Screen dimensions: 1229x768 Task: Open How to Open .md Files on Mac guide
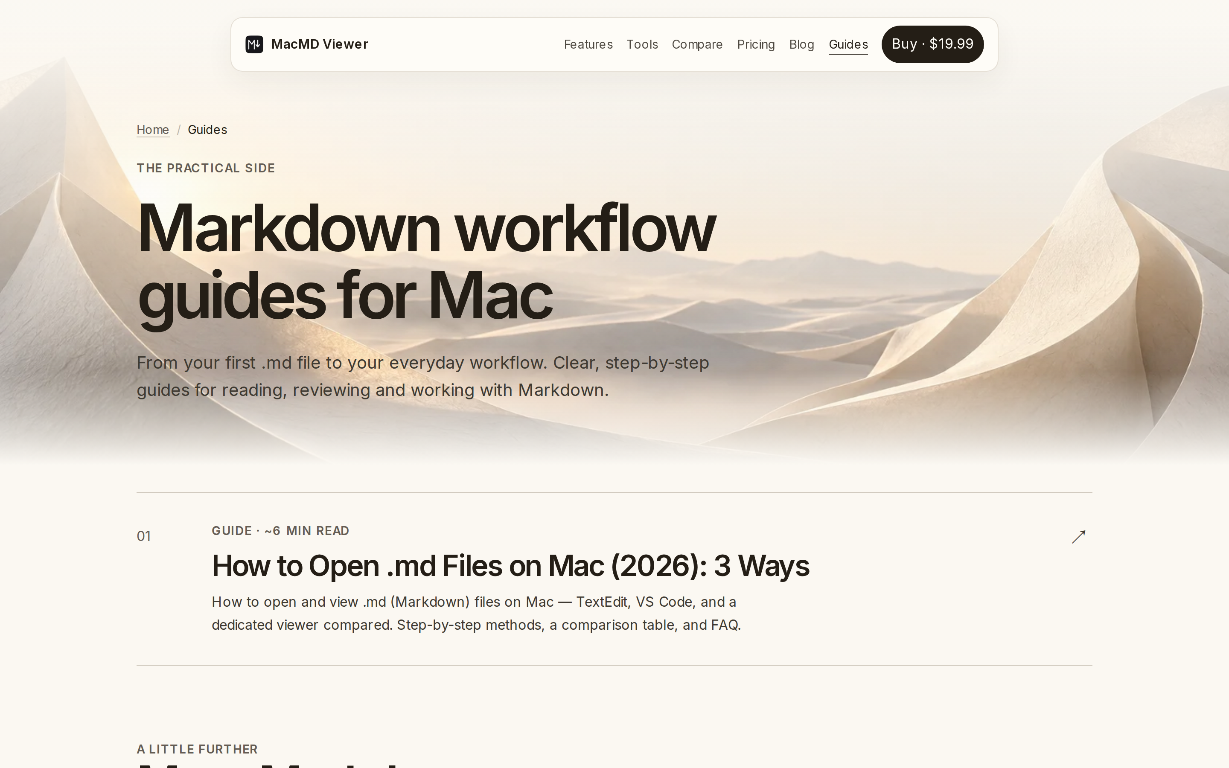pyautogui.click(x=510, y=566)
